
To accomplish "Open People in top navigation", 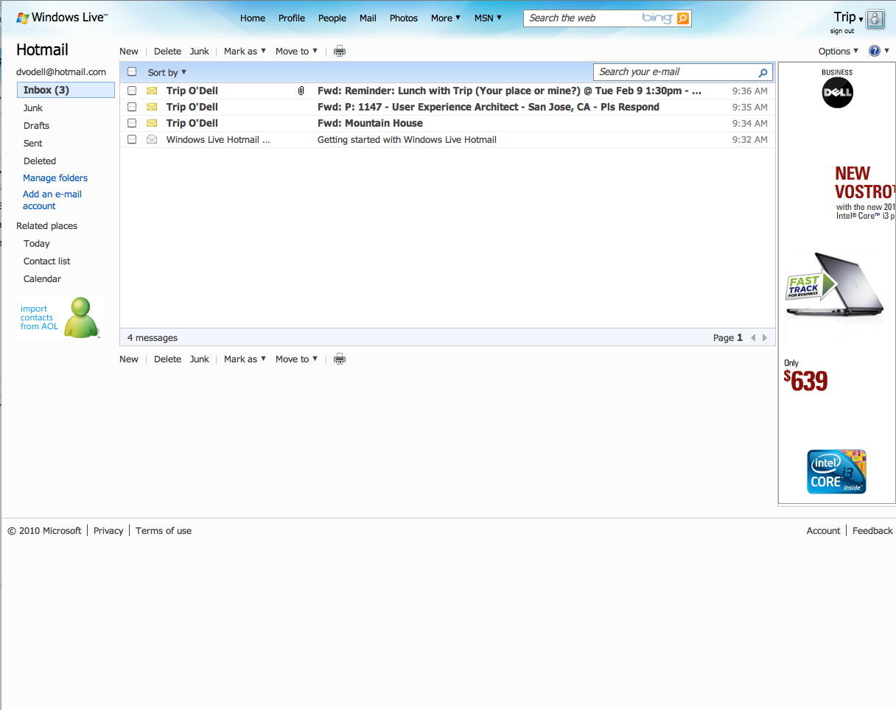I will point(332,18).
